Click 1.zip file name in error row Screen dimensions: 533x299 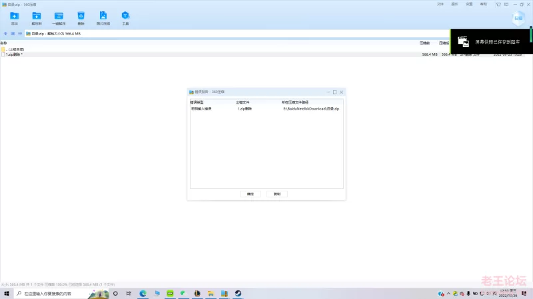(245, 109)
